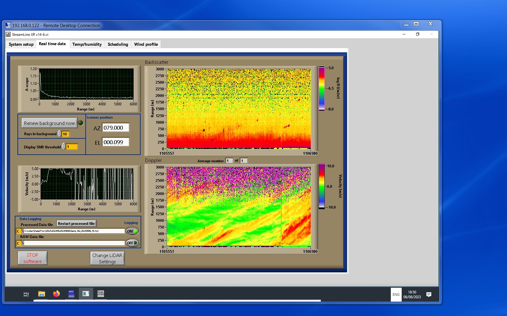The image size is (507, 316).
Task: Click the Task View taskbar icon
Action: pos(26,294)
